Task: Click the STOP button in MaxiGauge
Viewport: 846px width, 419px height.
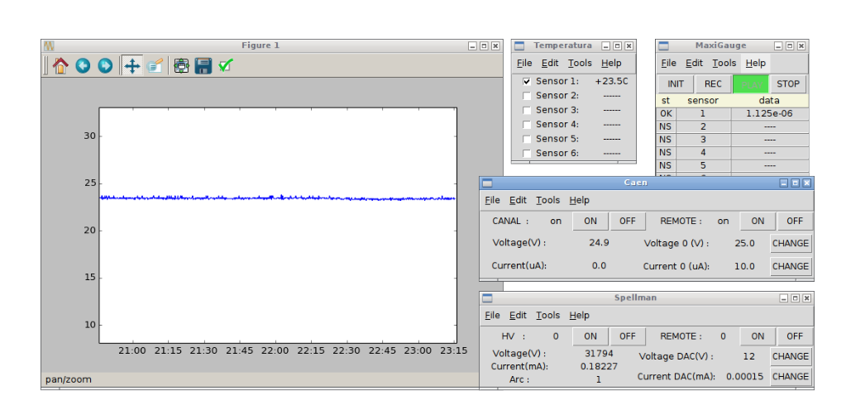Action: pos(788,83)
